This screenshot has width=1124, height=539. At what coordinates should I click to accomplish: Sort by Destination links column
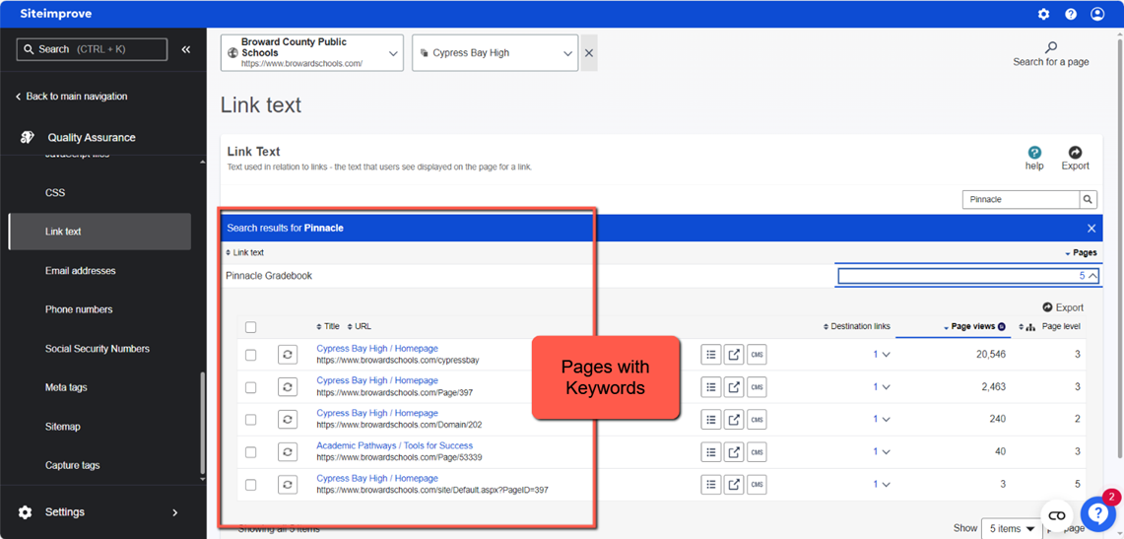[x=856, y=326]
